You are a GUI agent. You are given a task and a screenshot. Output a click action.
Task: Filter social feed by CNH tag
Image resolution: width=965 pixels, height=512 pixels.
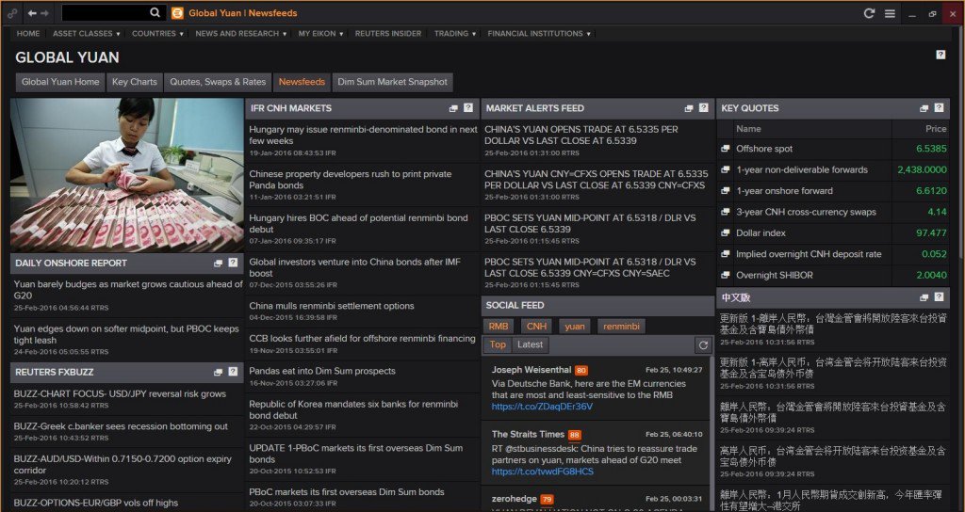click(536, 327)
